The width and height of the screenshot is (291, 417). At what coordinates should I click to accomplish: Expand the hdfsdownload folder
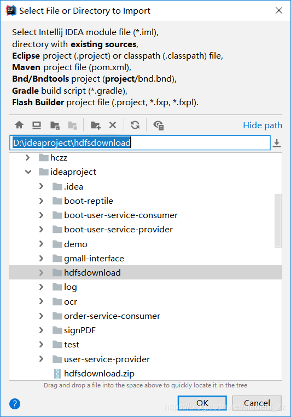[41, 272]
